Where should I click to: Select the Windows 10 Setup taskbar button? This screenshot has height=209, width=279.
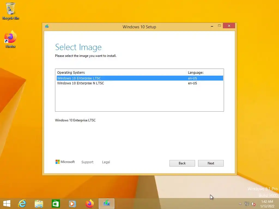(x=107, y=204)
